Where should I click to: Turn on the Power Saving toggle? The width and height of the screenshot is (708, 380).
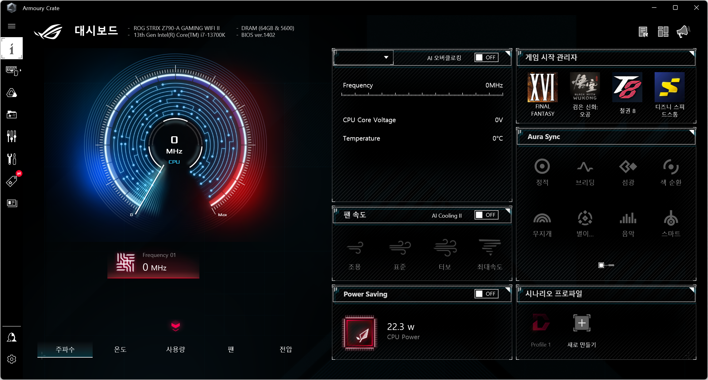pyautogui.click(x=486, y=294)
